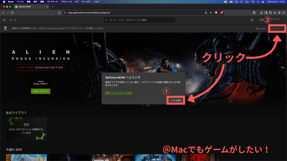Open 推奨ブラウザとアプリを見る link

(119, 93)
